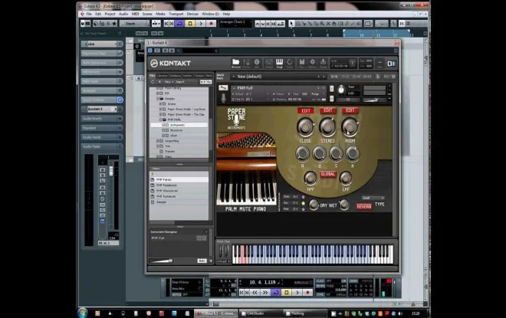Toggle the REVERB button on Palm Mute Piano
Image resolution: width=506 pixels, height=318 pixels.
pos(364,206)
